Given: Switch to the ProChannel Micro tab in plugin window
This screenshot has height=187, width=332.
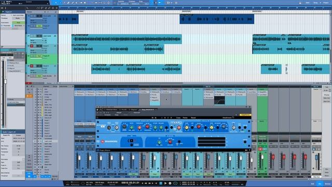Looking at the screenshot, I should tap(111, 110).
